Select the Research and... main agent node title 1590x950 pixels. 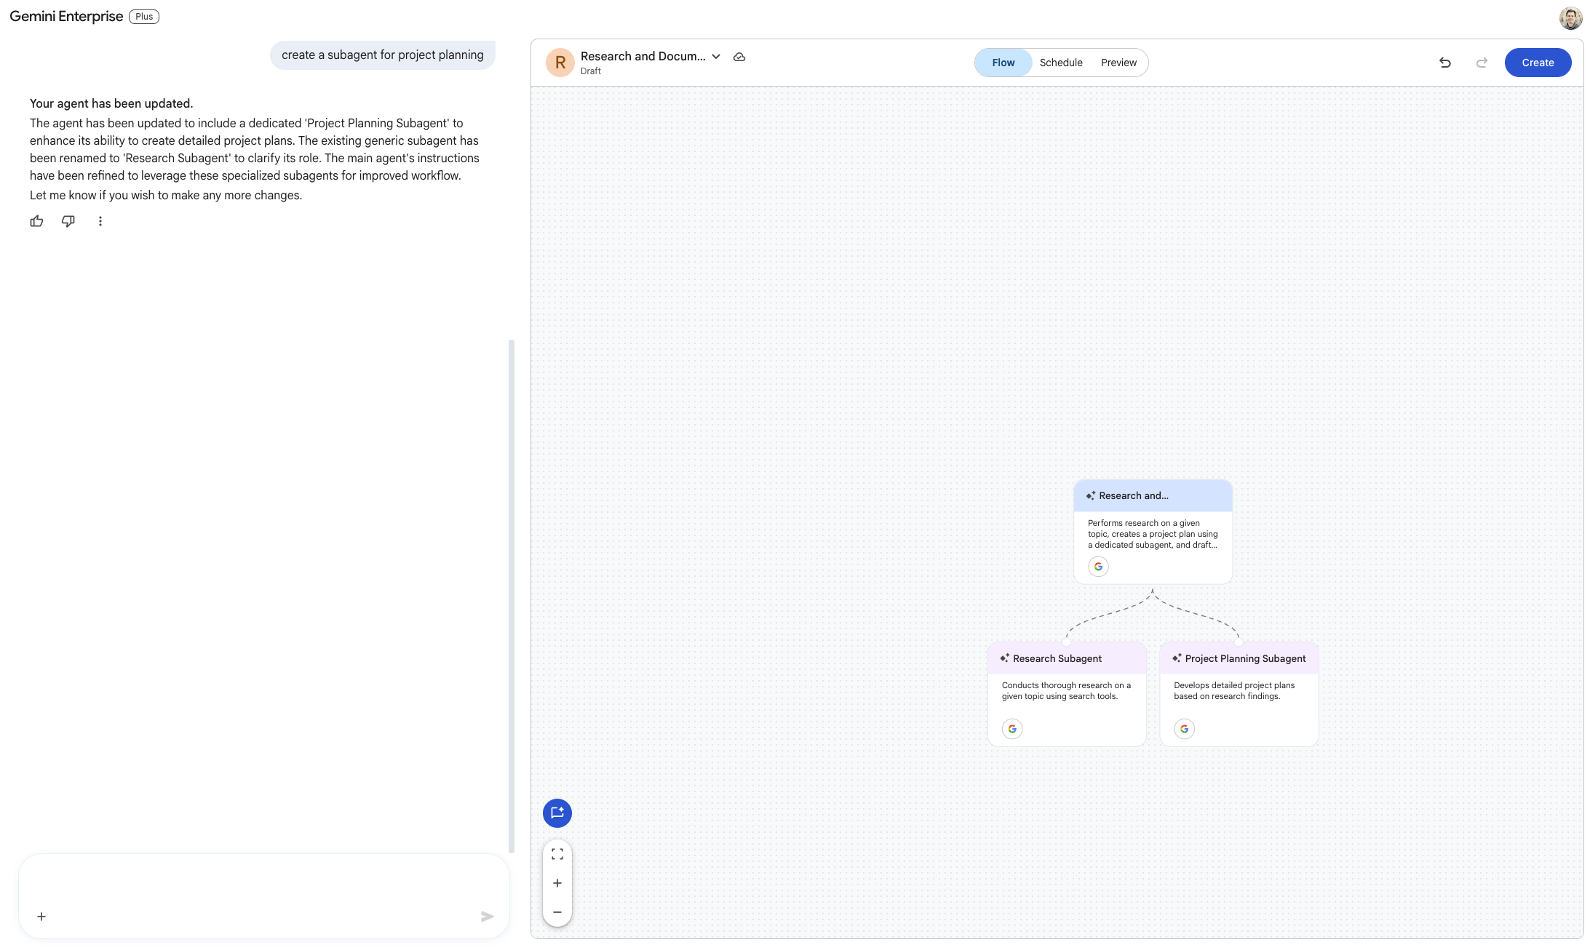pyautogui.click(x=1134, y=495)
